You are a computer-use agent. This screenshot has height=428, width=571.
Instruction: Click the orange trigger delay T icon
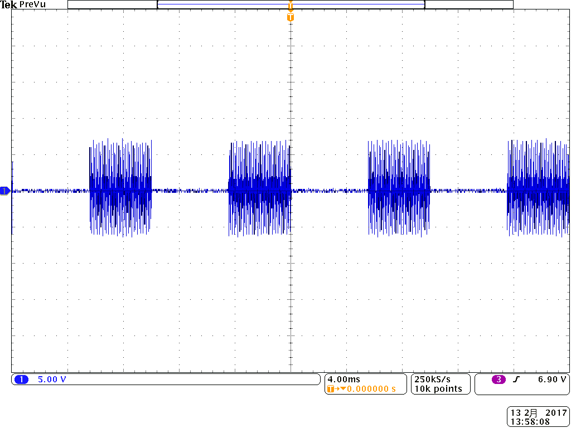331,389
